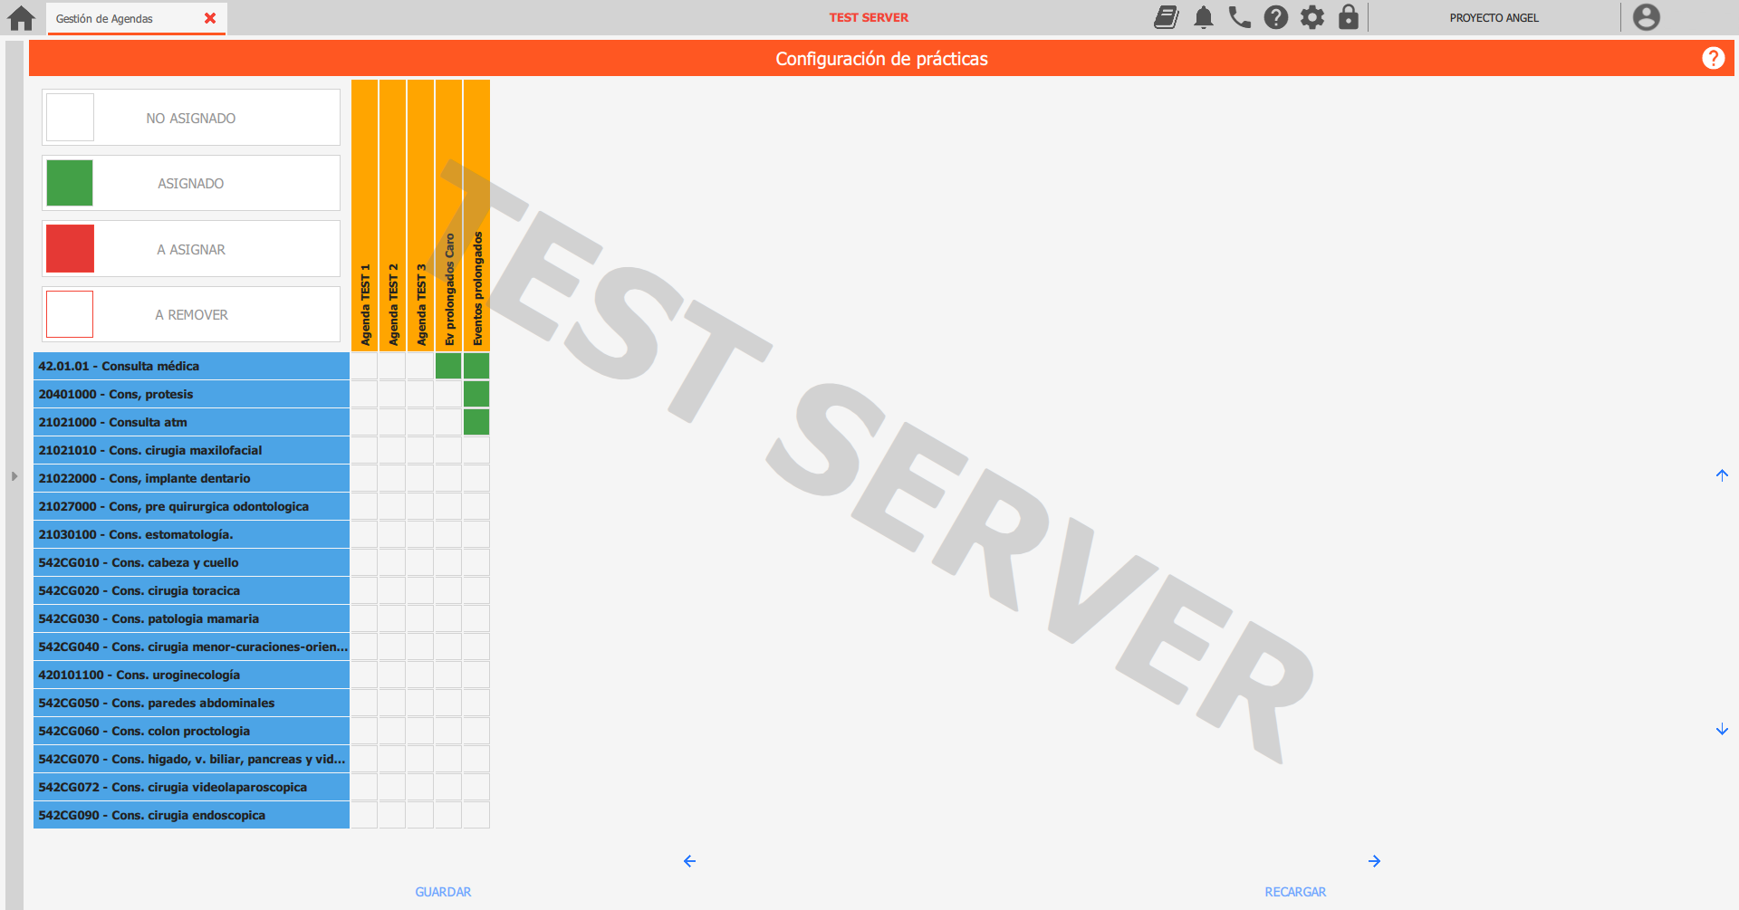Select Agenda TEST 2 column header
Image resolution: width=1739 pixels, height=910 pixels.
pos(392,215)
